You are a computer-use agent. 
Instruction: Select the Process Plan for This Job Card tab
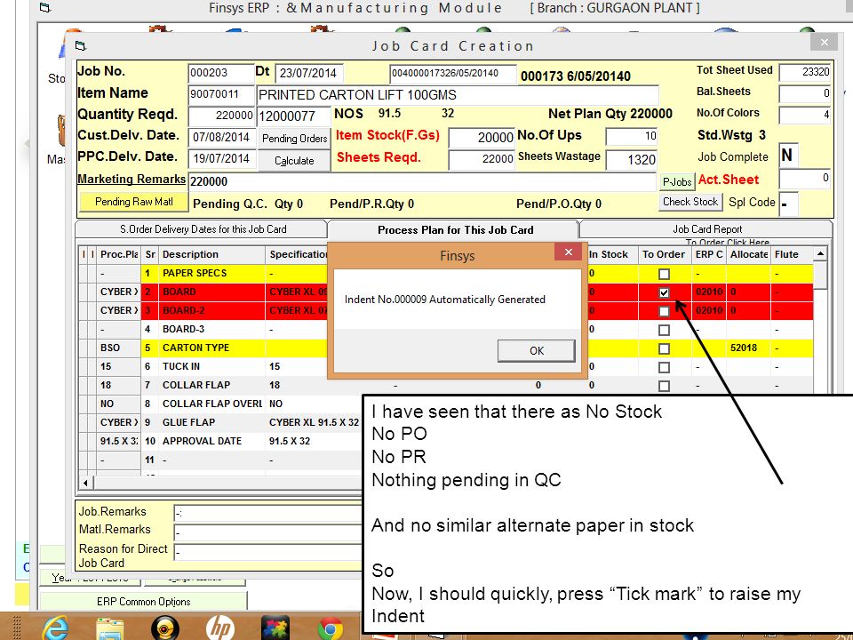(455, 230)
